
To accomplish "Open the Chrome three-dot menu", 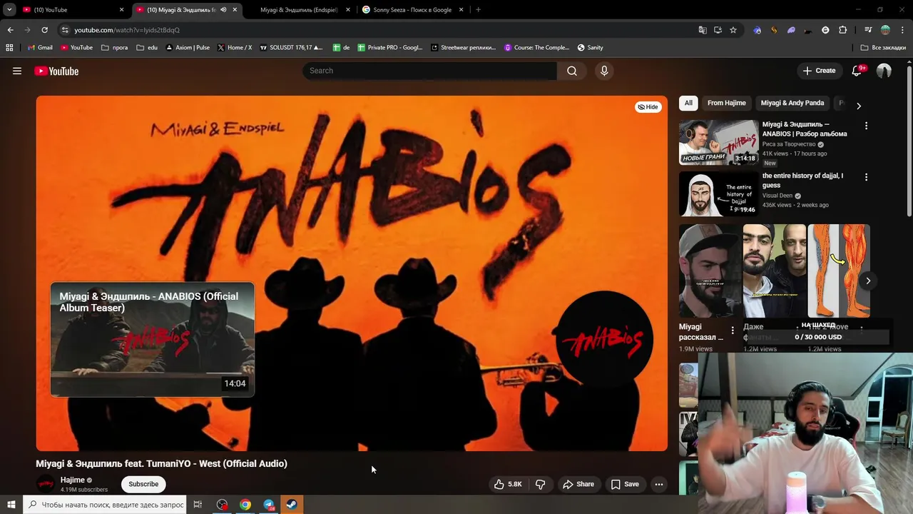I will pyautogui.click(x=902, y=30).
